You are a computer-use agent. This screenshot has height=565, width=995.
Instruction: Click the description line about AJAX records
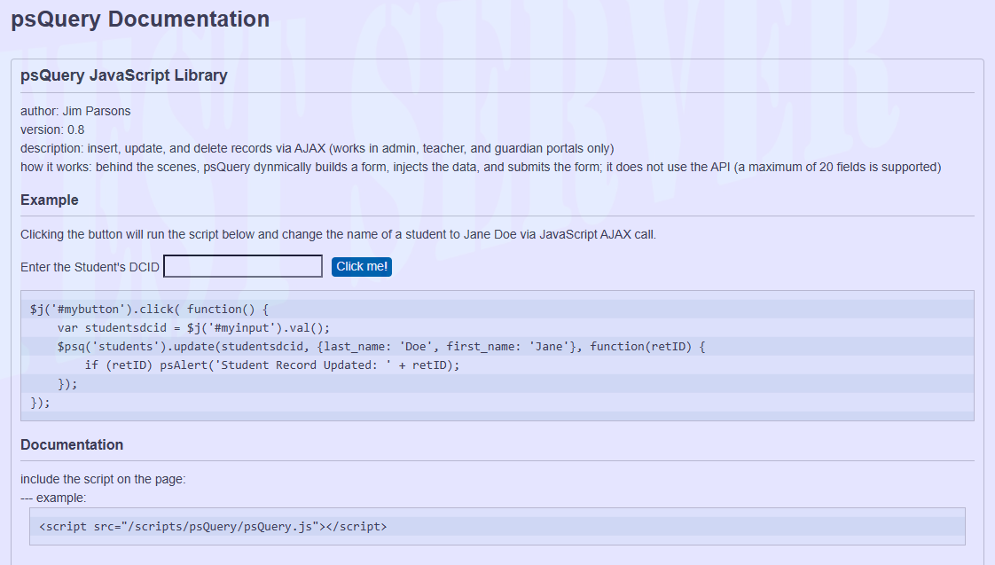click(x=317, y=148)
